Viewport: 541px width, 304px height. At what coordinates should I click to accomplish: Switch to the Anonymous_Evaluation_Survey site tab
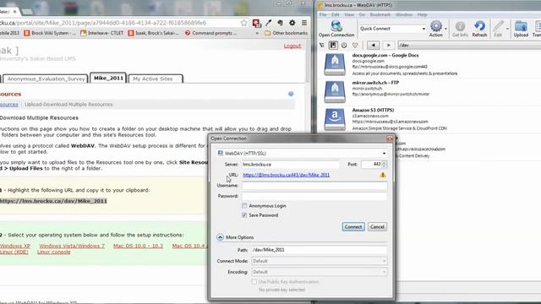(x=46, y=79)
